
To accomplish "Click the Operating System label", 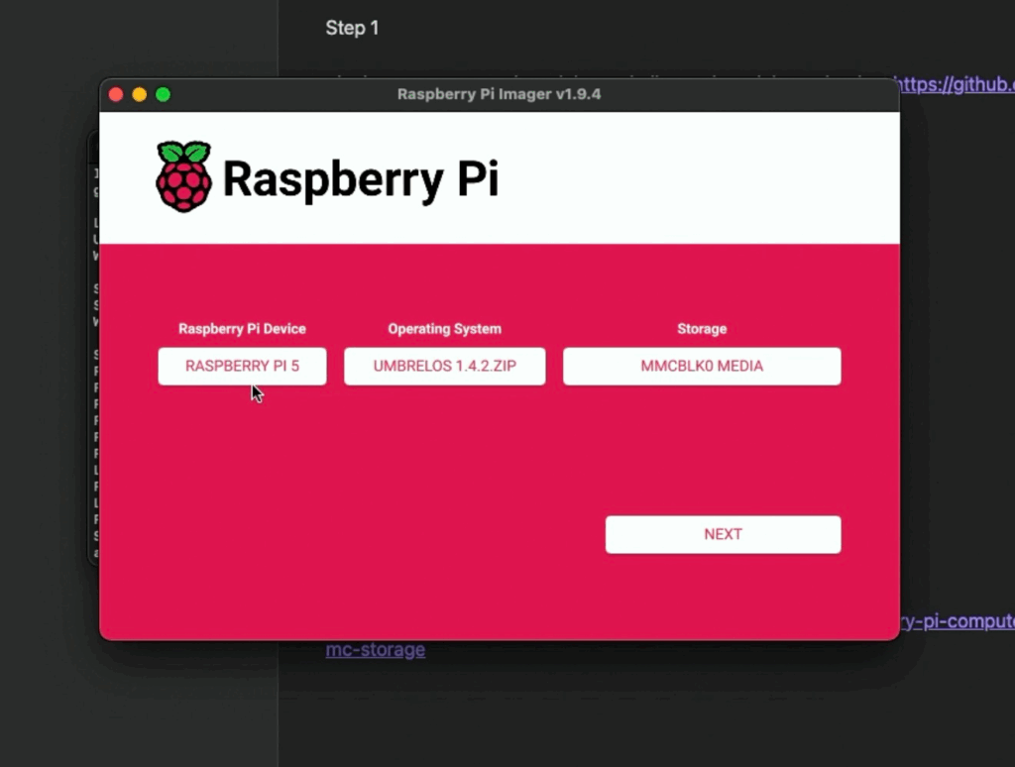I will pos(444,329).
